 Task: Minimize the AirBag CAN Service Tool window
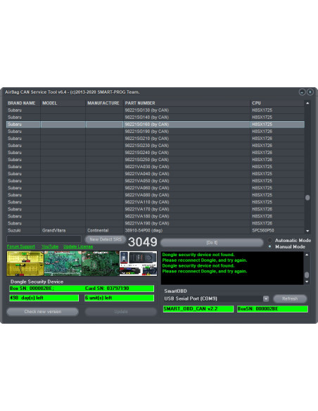point(302,92)
